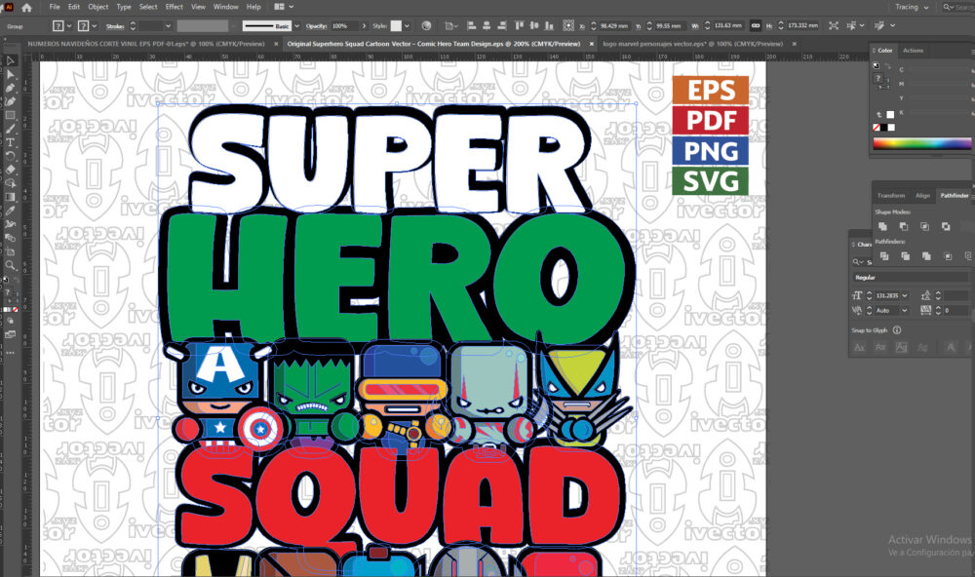The height and width of the screenshot is (577, 975).
Task: Click the Unite shape mode icon
Action: [x=882, y=226]
